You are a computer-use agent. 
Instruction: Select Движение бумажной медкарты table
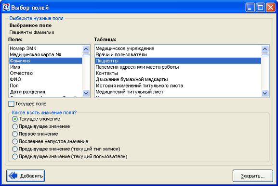(178, 79)
